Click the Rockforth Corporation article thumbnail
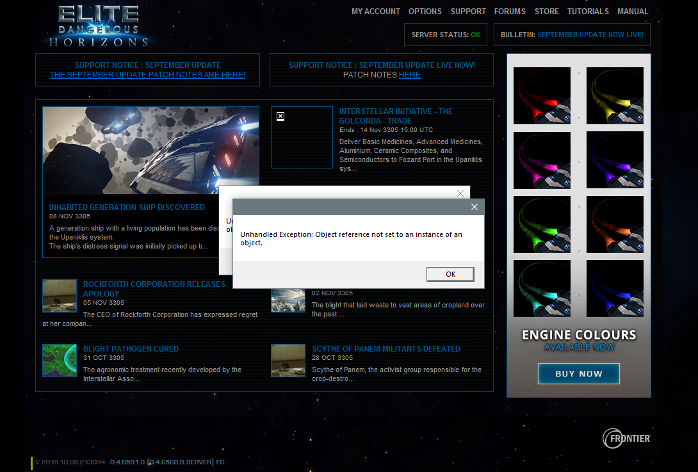The height and width of the screenshot is (472, 698). pos(60,296)
